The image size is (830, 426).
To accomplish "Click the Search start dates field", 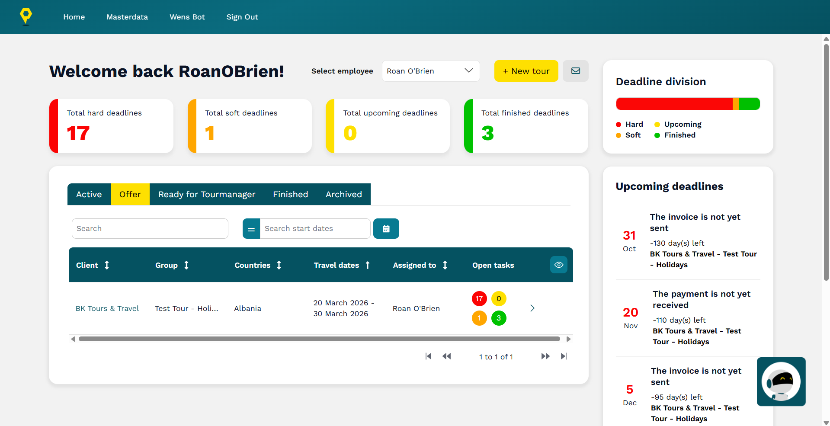I will pos(315,228).
